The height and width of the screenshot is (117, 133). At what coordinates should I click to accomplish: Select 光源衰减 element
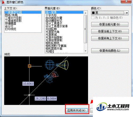(51, 35)
